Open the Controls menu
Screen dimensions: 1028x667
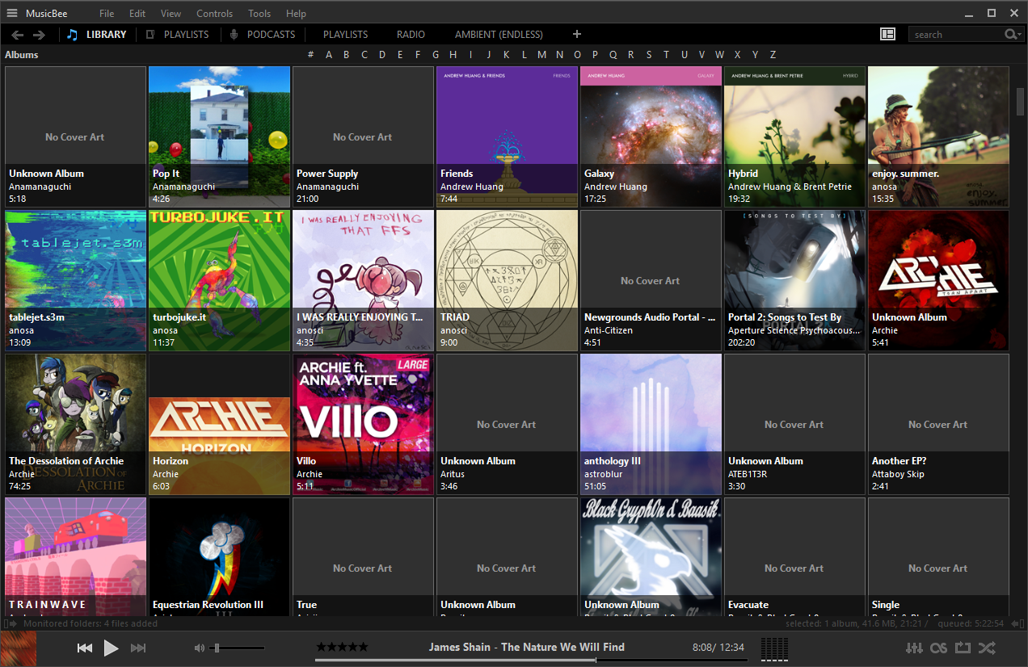214,14
